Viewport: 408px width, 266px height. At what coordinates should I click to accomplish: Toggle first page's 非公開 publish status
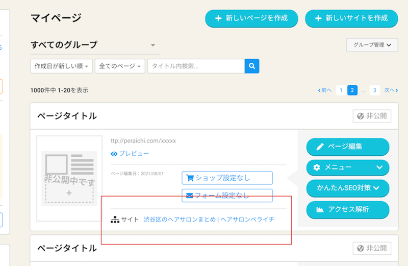click(x=372, y=116)
